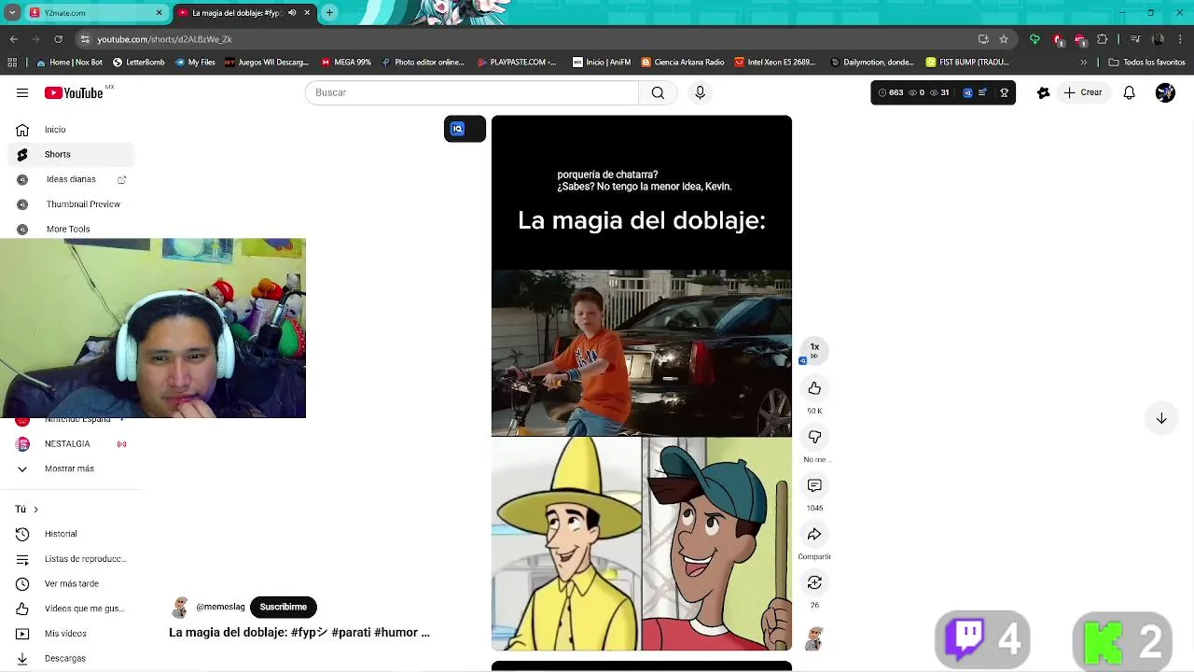Viewport: 1194px width, 672px height.
Task: Open the short's sound source thumbnail
Action: tap(814, 638)
